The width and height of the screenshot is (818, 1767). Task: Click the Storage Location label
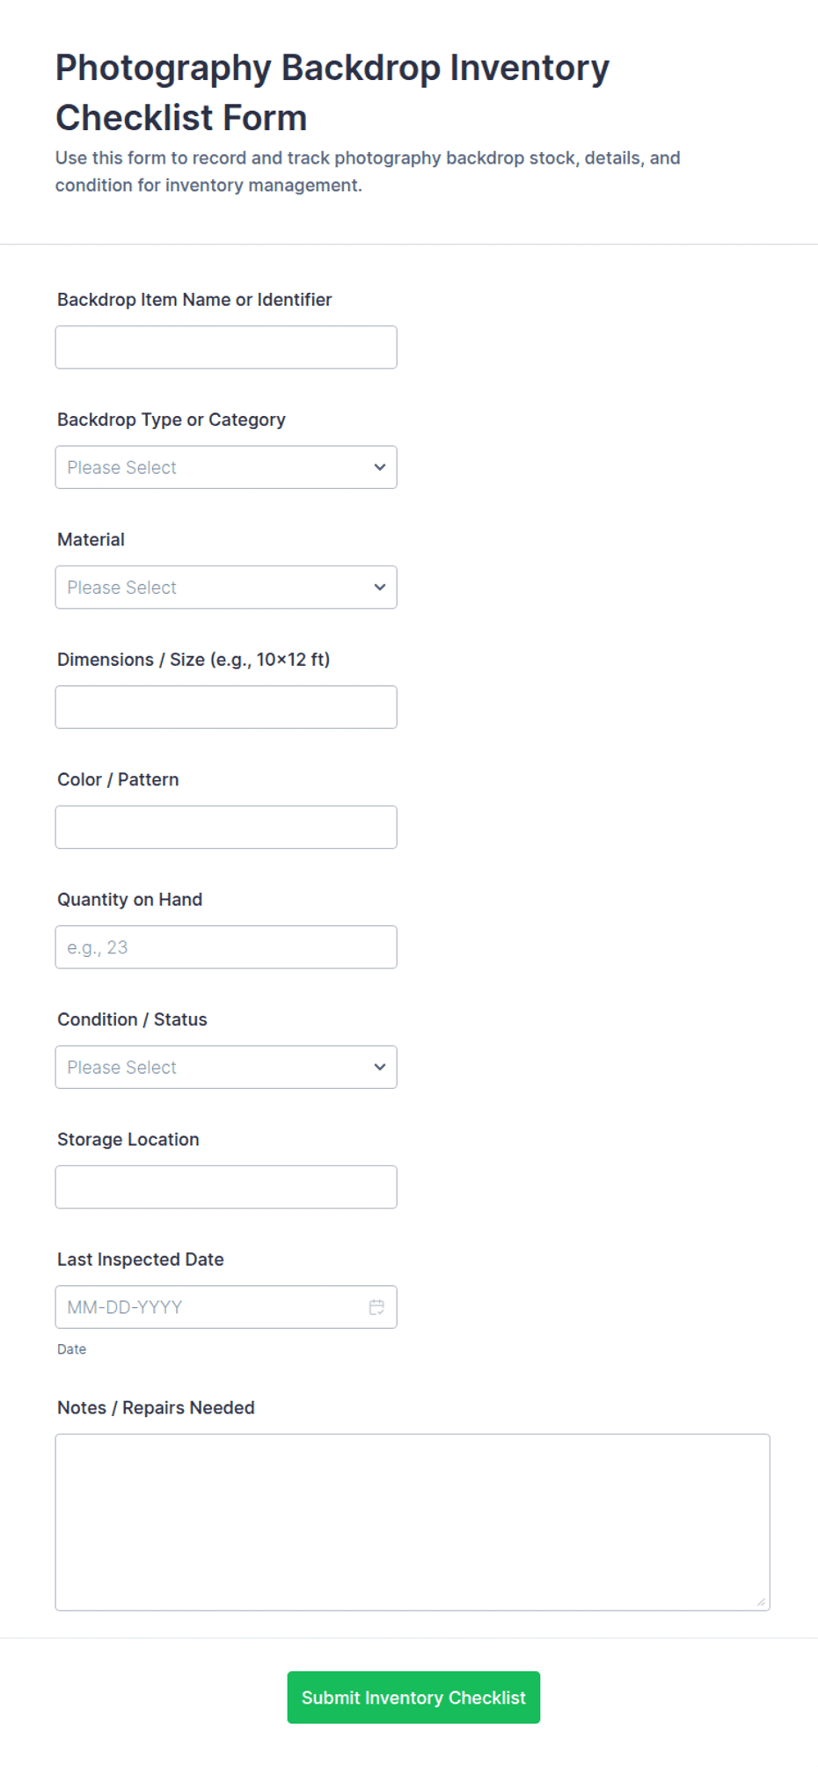coord(128,1140)
